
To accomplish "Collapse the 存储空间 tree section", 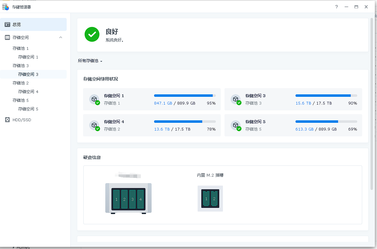I will click(x=61, y=37).
